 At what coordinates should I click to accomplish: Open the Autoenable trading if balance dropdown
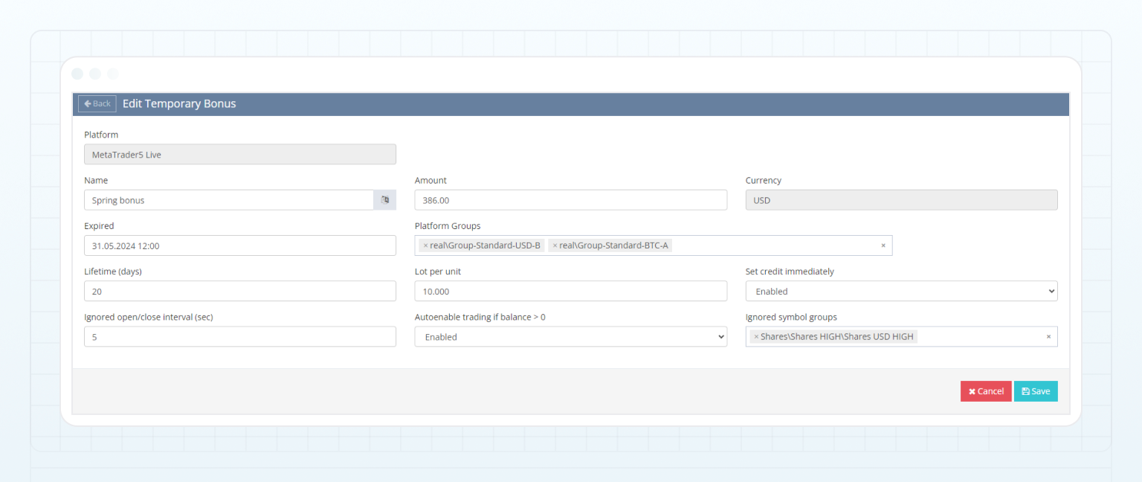click(570, 336)
